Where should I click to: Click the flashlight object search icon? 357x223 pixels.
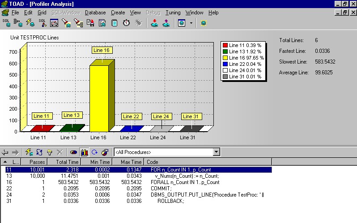click(x=66, y=22)
